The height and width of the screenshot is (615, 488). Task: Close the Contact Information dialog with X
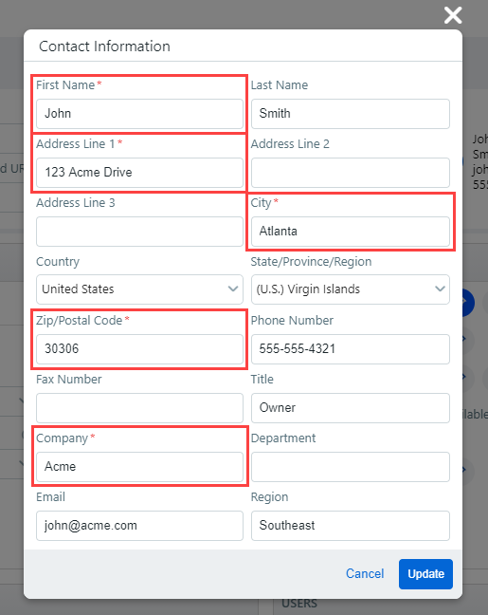453,16
